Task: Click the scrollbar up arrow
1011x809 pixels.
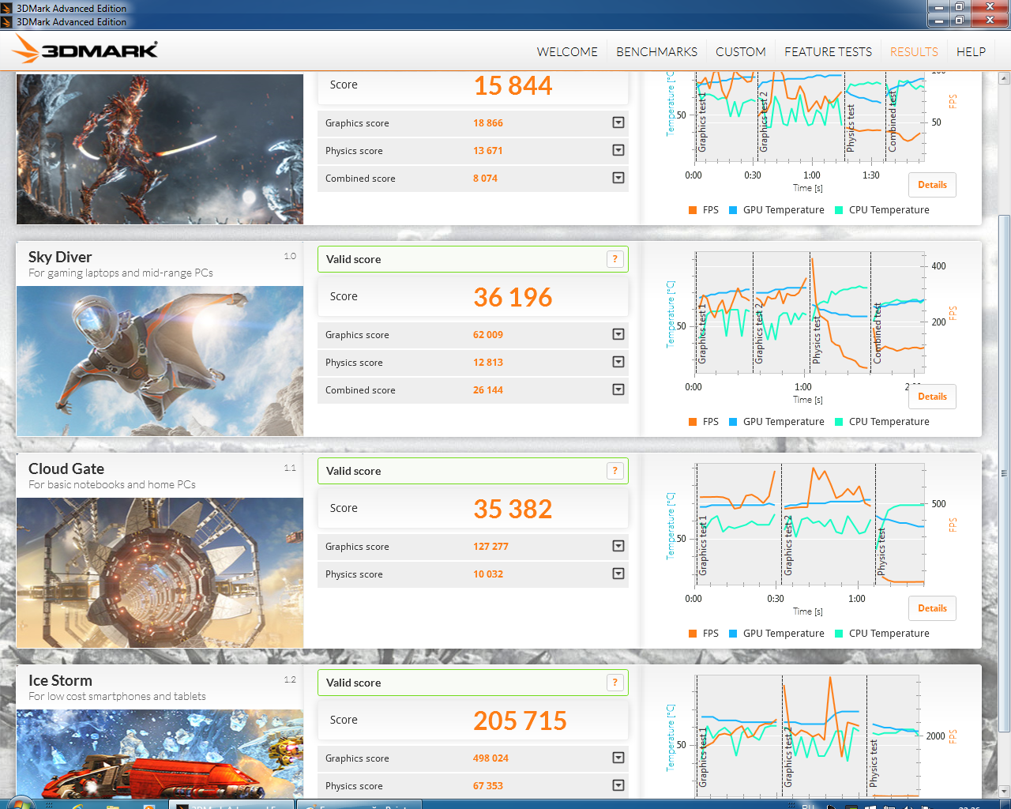Action: [1004, 79]
